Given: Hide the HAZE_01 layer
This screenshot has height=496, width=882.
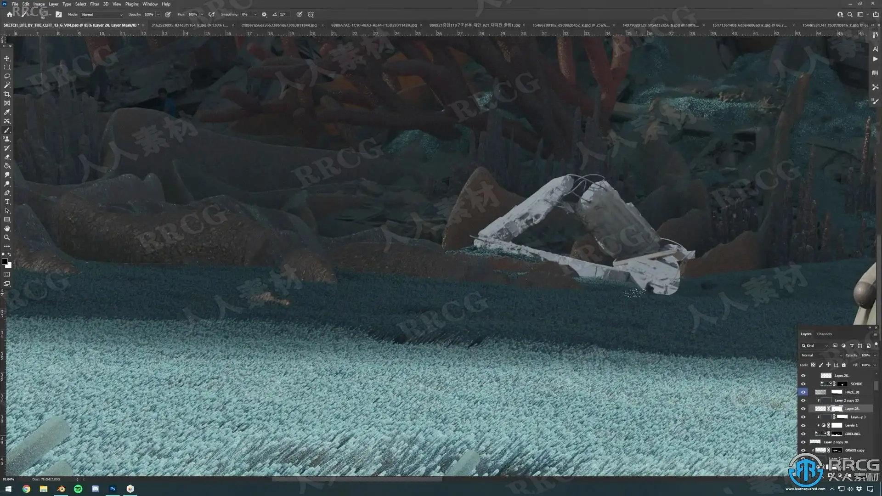Looking at the screenshot, I should [x=803, y=392].
